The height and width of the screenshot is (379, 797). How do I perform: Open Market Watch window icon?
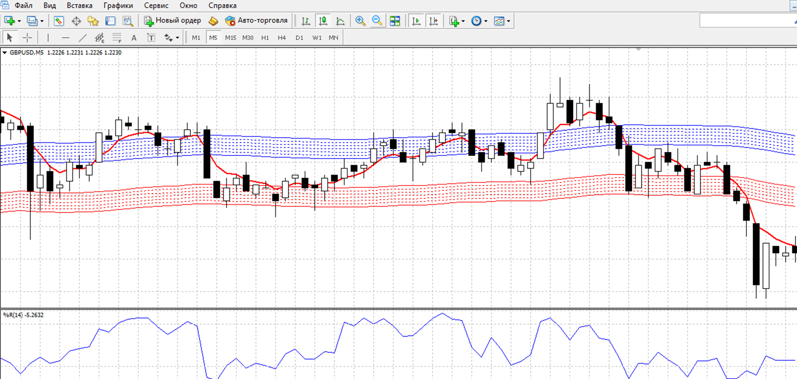pos(59,21)
